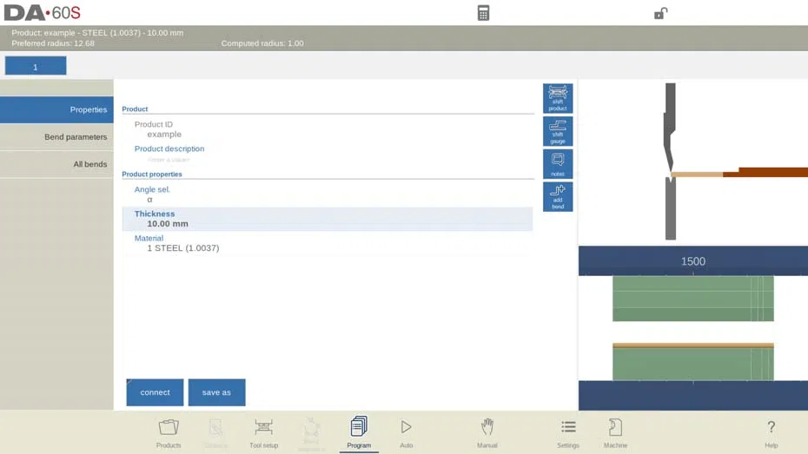This screenshot has width=808, height=454.
Task: Edit the Thickness value field
Action: point(328,219)
